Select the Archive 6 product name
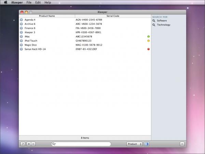The height and width of the screenshot is (154, 205). pyautogui.click(x=30, y=24)
